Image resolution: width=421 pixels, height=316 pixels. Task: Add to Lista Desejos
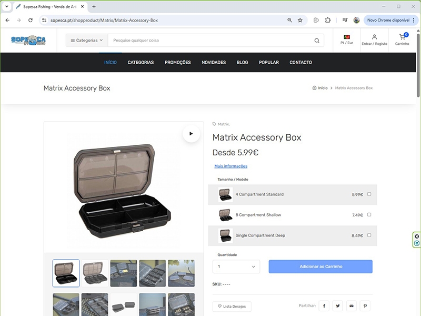click(232, 307)
